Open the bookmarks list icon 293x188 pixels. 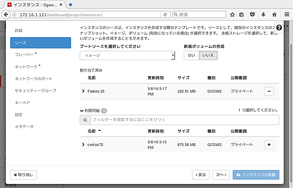[x=241, y=15]
